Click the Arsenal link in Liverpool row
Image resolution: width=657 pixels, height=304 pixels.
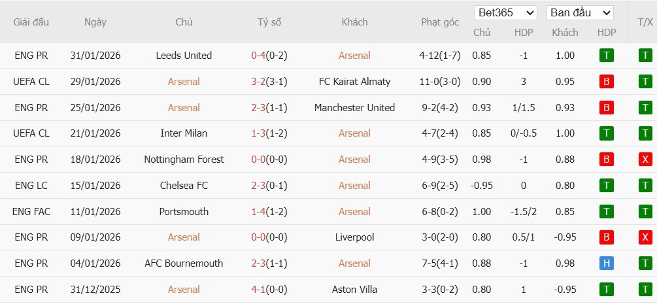(x=184, y=237)
